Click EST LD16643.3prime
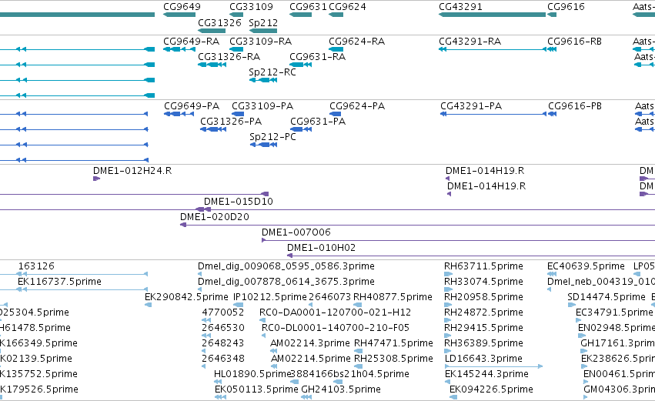 click(x=483, y=359)
